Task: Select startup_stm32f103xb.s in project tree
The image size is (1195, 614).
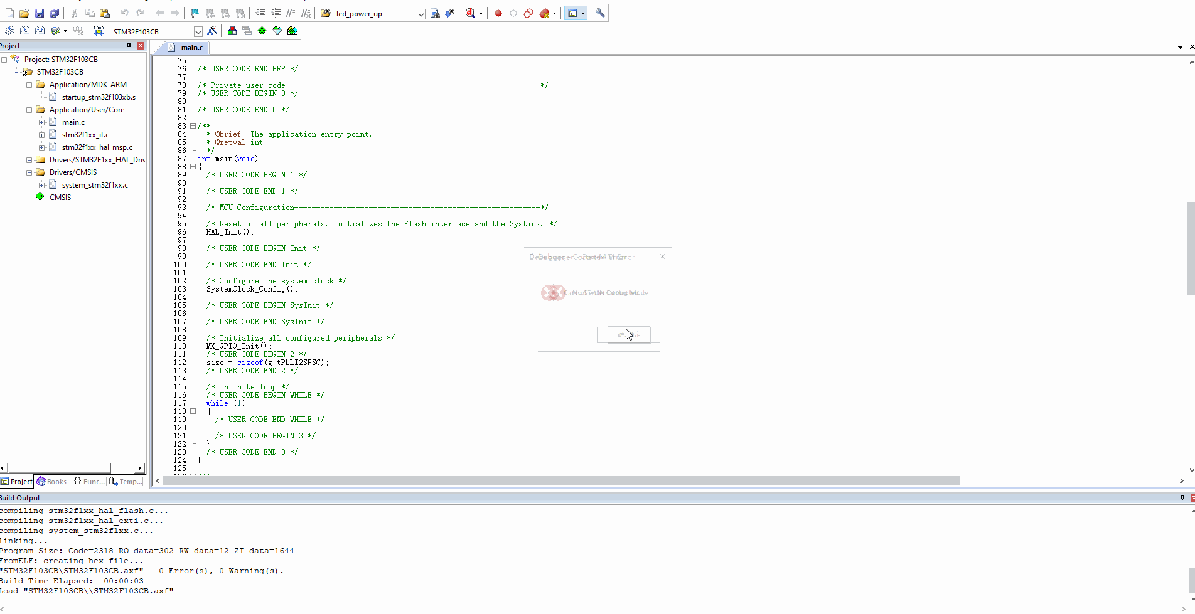Action: pos(99,97)
